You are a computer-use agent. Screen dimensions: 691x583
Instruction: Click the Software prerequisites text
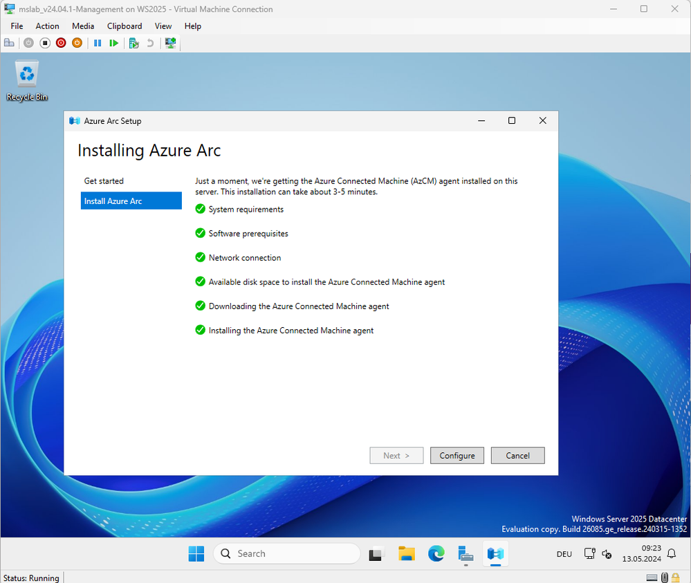pos(248,234)
